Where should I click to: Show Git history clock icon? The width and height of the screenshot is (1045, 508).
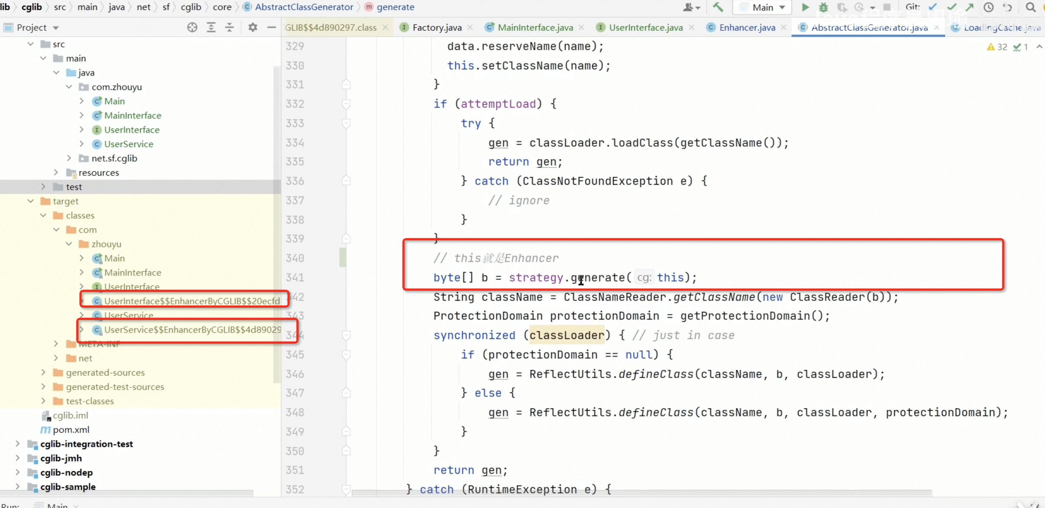tap(989, 7)
